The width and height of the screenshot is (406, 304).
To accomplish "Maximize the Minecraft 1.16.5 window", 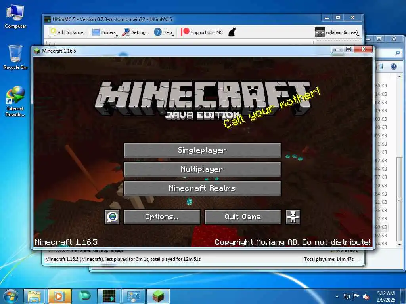I will [349, 49].
